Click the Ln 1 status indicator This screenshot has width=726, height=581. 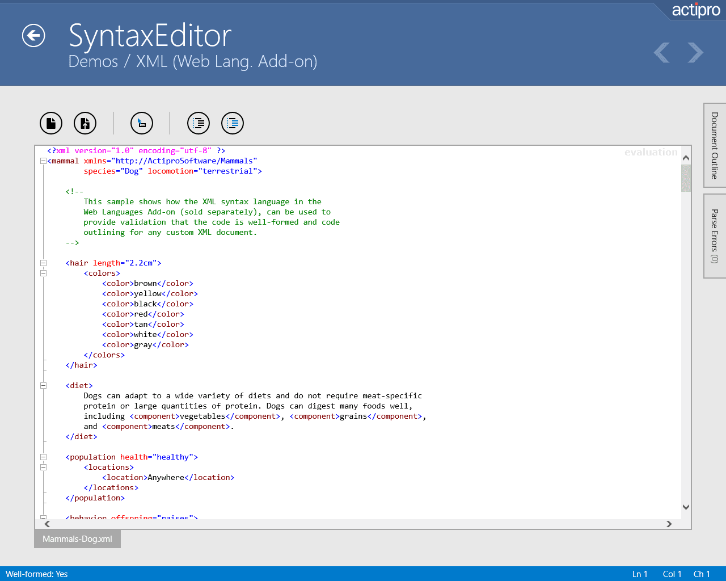click(640, 574)
